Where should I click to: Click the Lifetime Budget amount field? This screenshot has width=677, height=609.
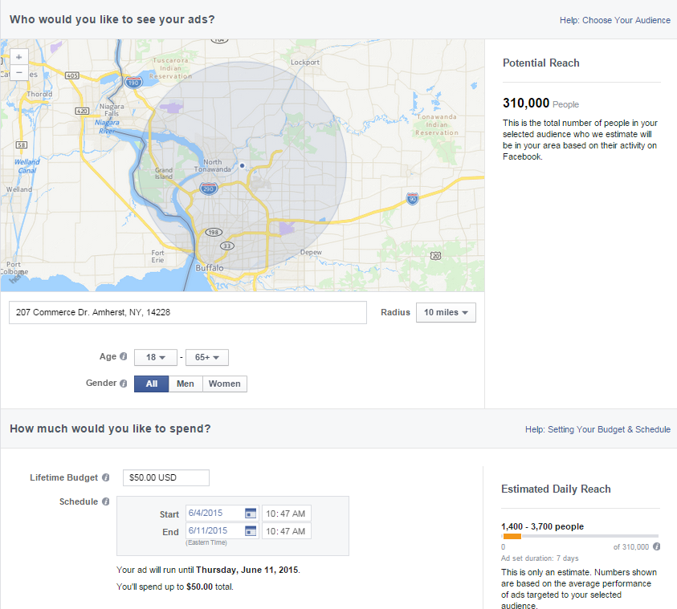pyautogui.click(x=165, y=477)
